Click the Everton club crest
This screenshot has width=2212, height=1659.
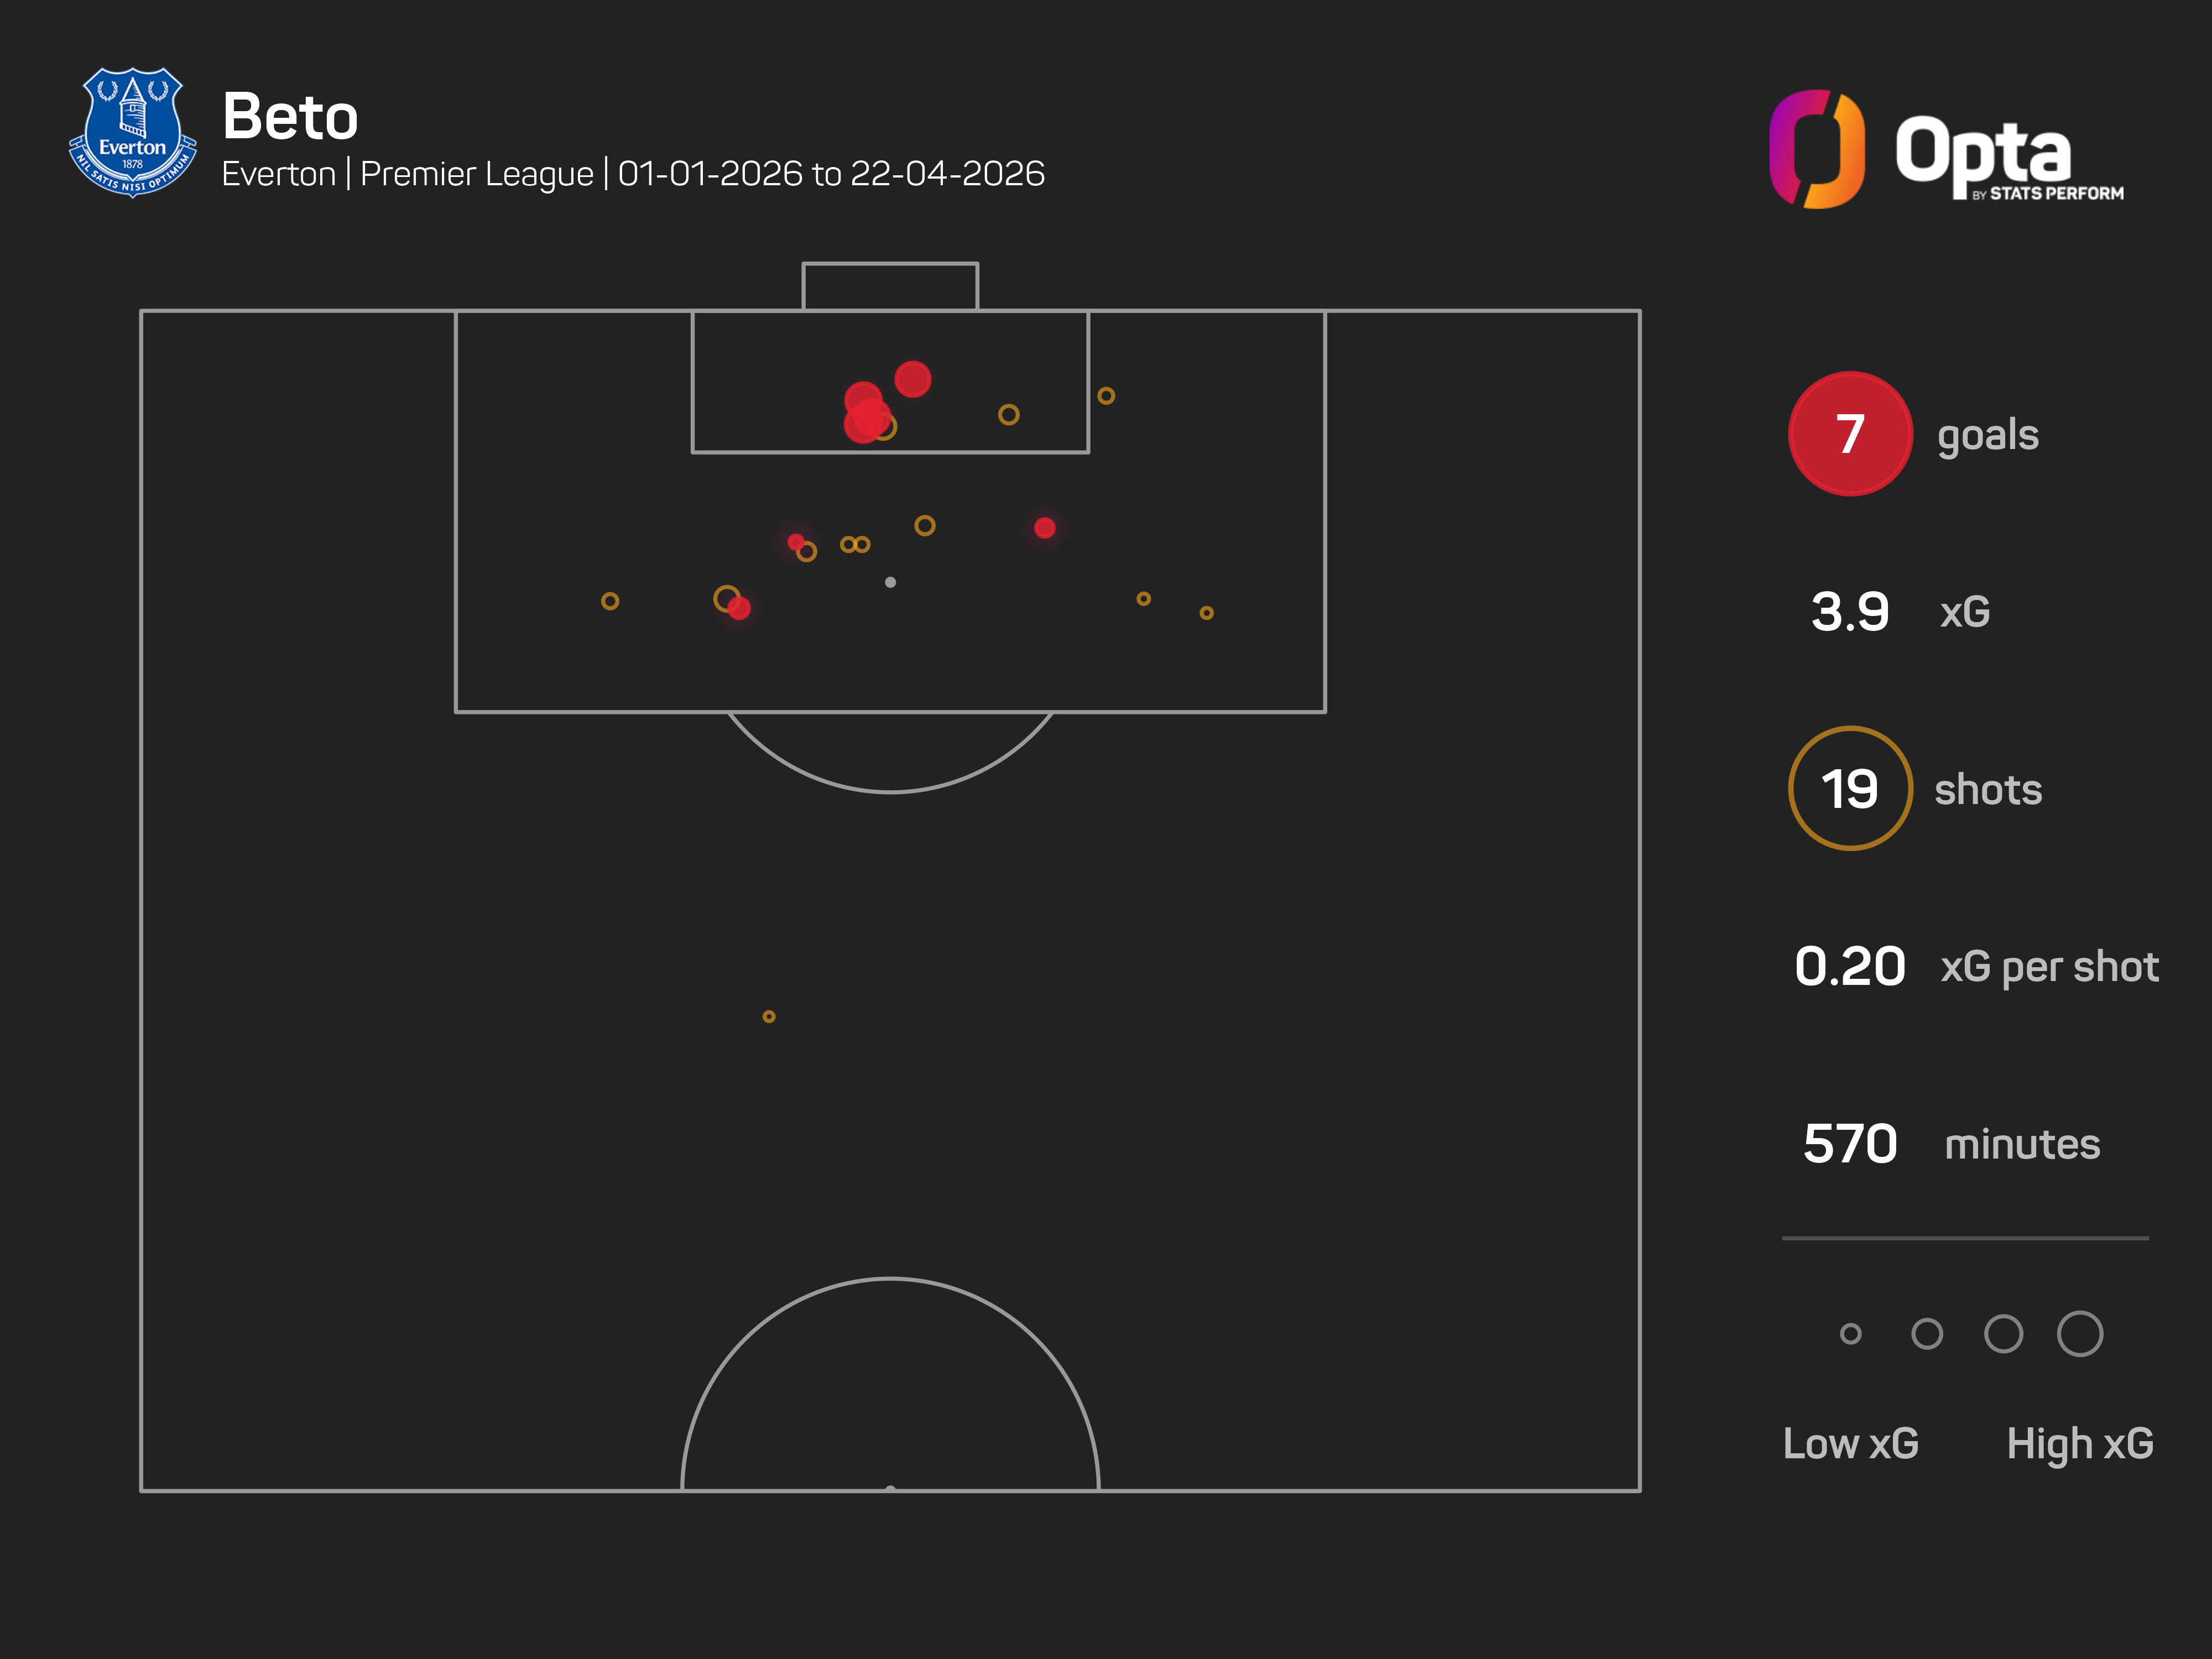point(132,131)
